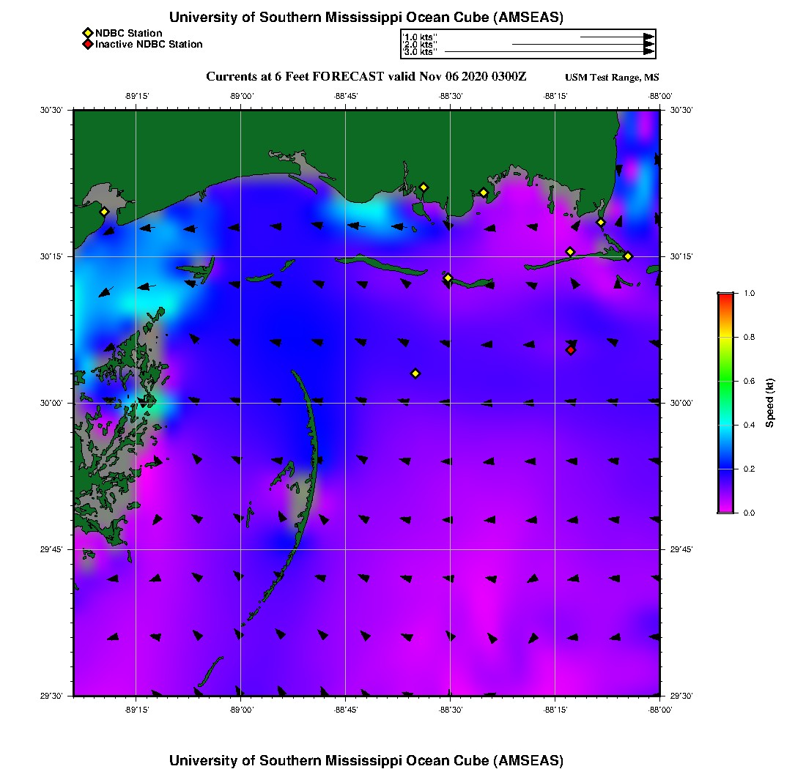Click yellow station marker on island near -88°30'
This screenshot has height=769, width=806.
click(x=448, y=278)
